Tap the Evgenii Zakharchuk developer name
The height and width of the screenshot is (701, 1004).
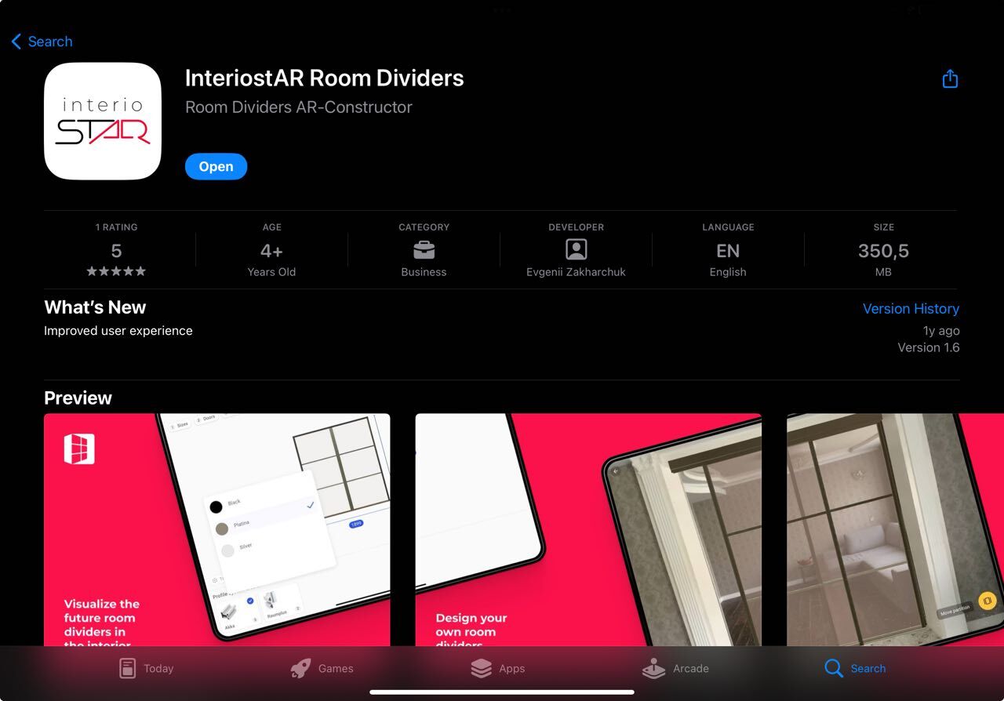click(576, 272)
